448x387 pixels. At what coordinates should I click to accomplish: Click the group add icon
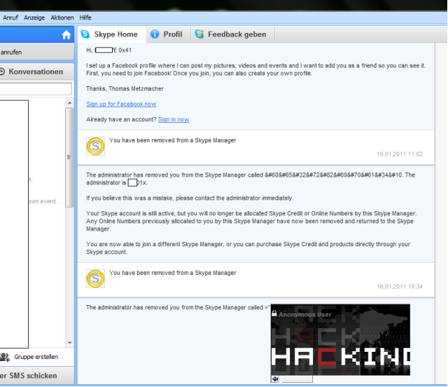click(x=5, y=357)
